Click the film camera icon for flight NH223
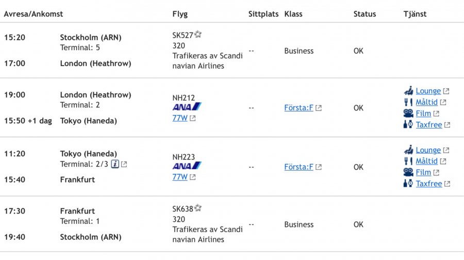The width and height of the screenshot is (464, 260). click(x=409, y=173)
